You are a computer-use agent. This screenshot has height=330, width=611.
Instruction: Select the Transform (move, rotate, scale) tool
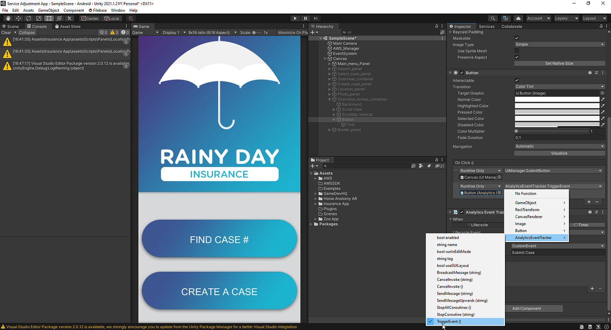click(59, 18)
